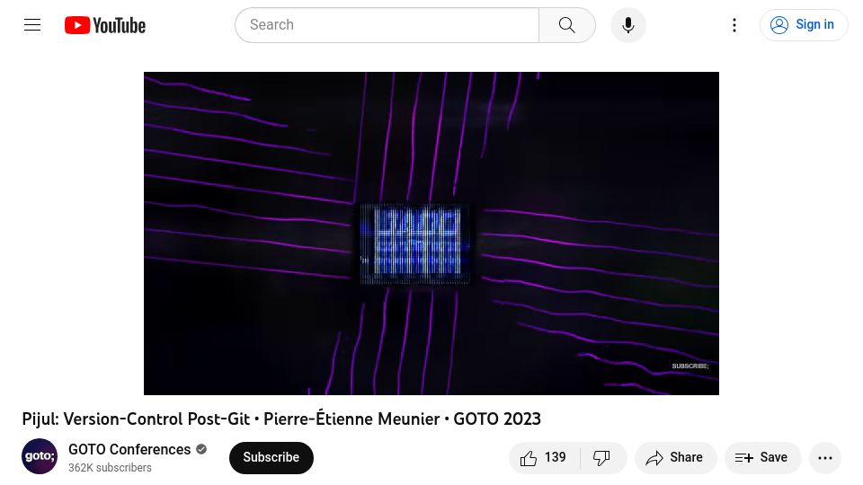
Task: Submit search with the magnifier button
Action: coord(567,25)
